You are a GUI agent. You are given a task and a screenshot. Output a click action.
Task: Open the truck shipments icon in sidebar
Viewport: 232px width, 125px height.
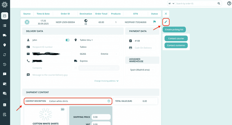pyautogui.click(x=5, y=35)
